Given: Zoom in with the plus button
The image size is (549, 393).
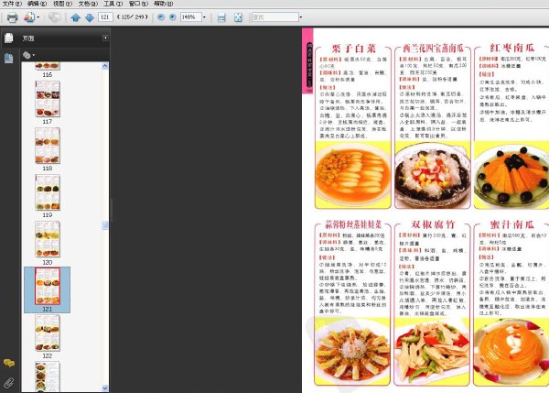Looking at the screenshot, I should coord(173,16).
